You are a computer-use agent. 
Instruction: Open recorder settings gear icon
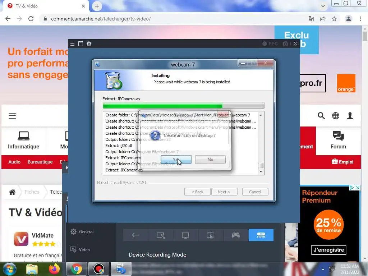[x=89, y=43]
